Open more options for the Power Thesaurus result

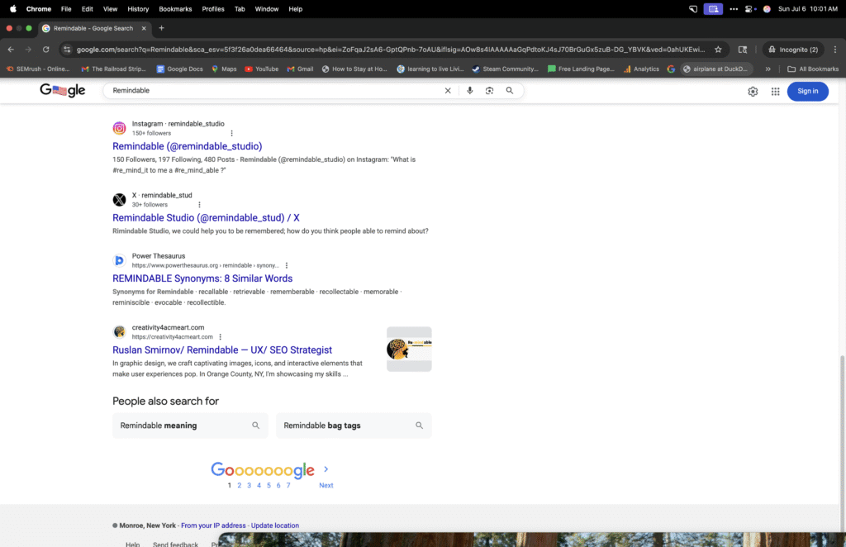click(x=287, y=265)
